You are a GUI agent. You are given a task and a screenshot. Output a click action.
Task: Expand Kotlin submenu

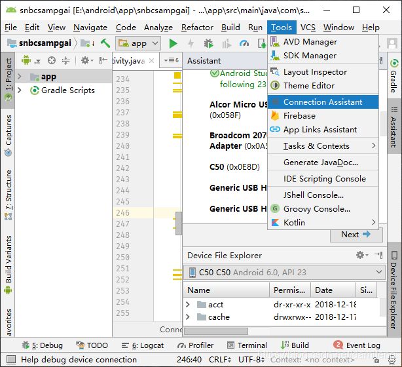(323, 223)
